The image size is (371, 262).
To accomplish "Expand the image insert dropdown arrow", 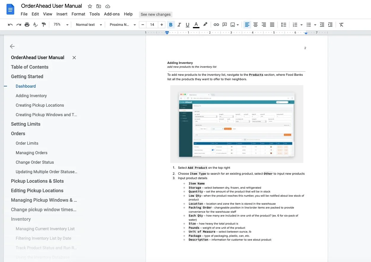I will (238, 25).
